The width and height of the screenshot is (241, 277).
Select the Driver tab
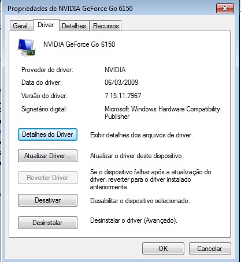click(46, 25)
